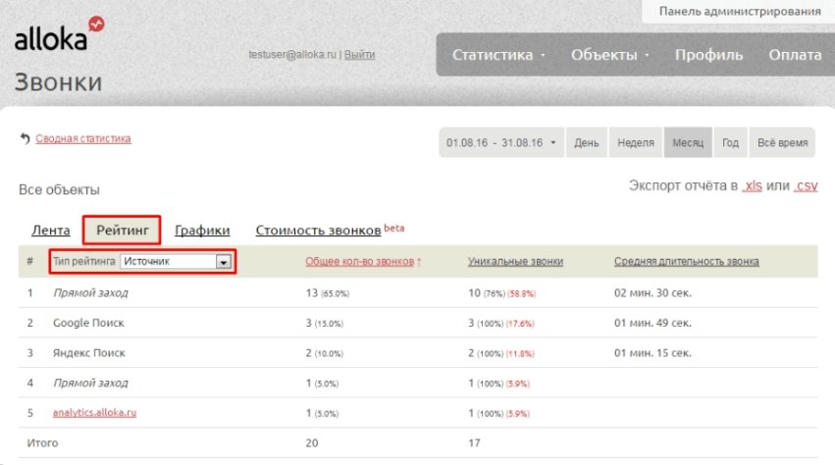
Task: Open the Оплата page
Action: [x=795, y=55]
